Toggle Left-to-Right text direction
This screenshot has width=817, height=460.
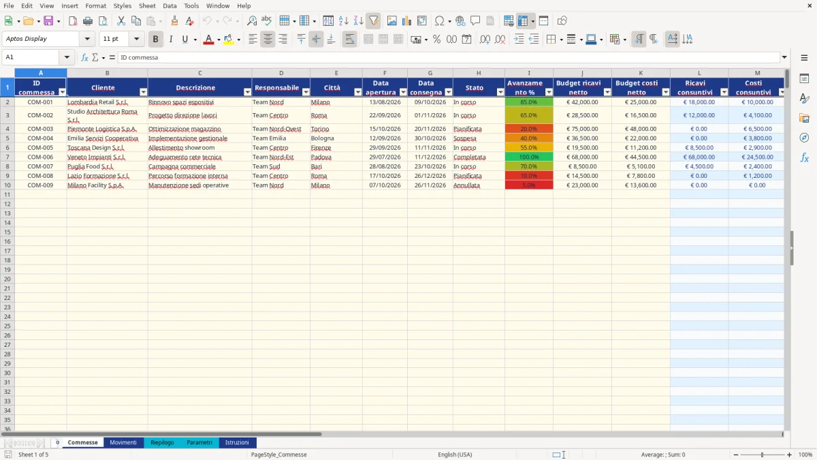pos(639,40)
